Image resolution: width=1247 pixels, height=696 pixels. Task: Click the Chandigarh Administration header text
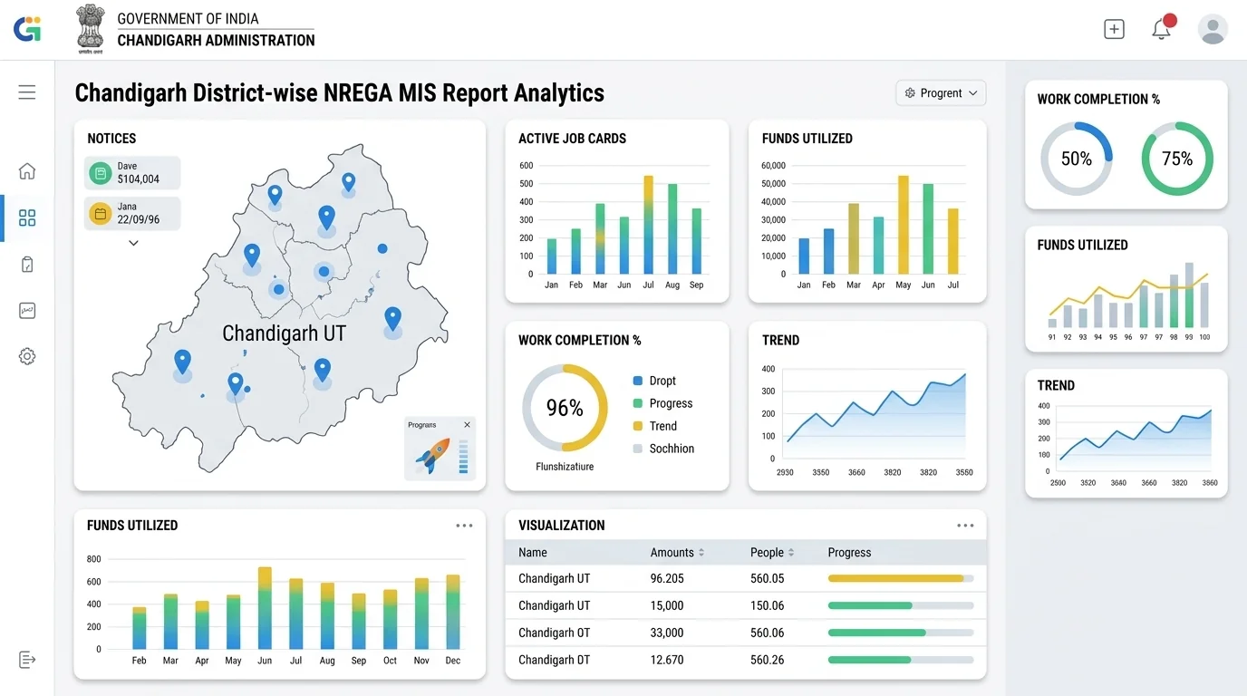pos(216,40)
